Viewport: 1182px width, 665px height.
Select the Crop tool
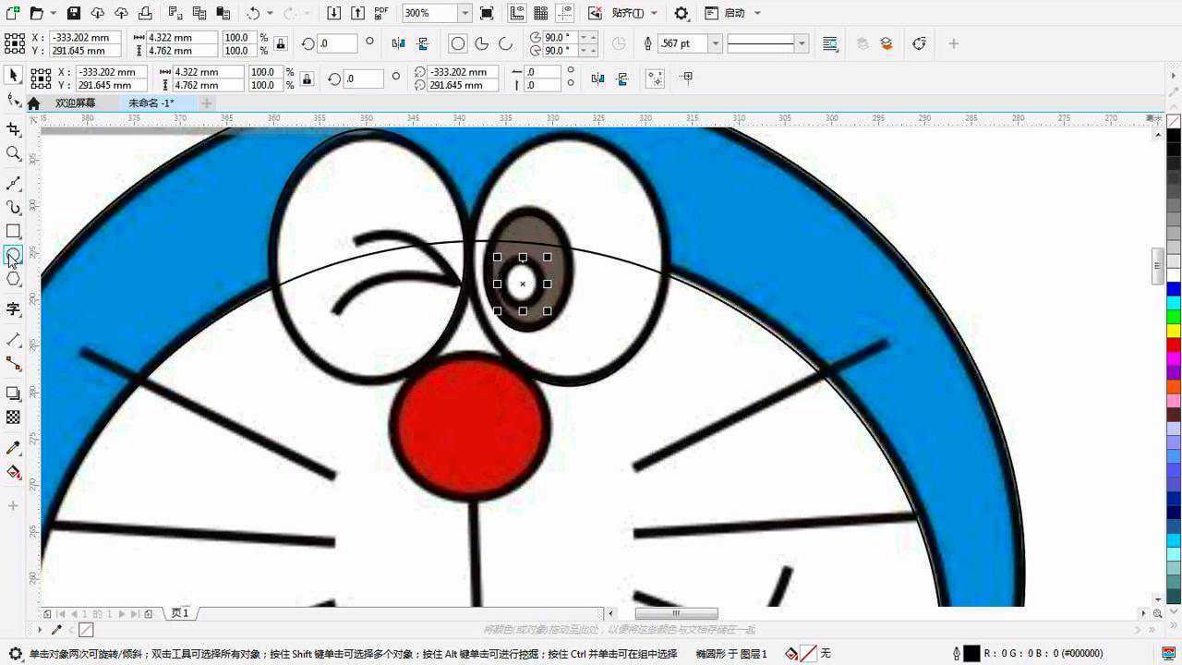(13, 129)
